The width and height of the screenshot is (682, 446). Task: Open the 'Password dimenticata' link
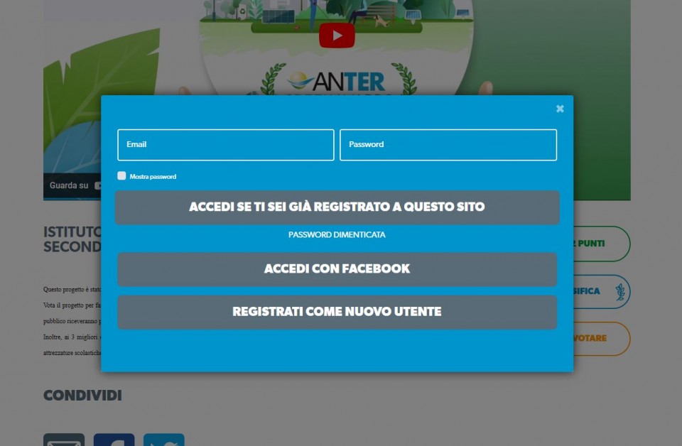(x=337, y=234)
